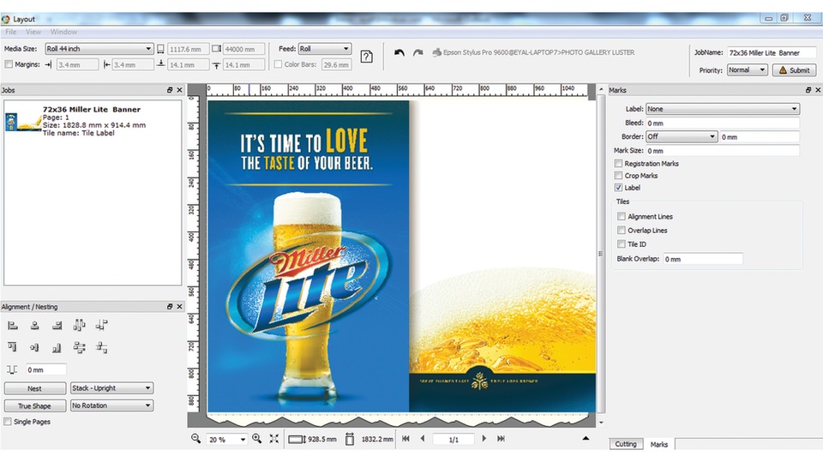Toggle the Single Pages checkbox
The image size is (823, 462).
coord(8,422)
